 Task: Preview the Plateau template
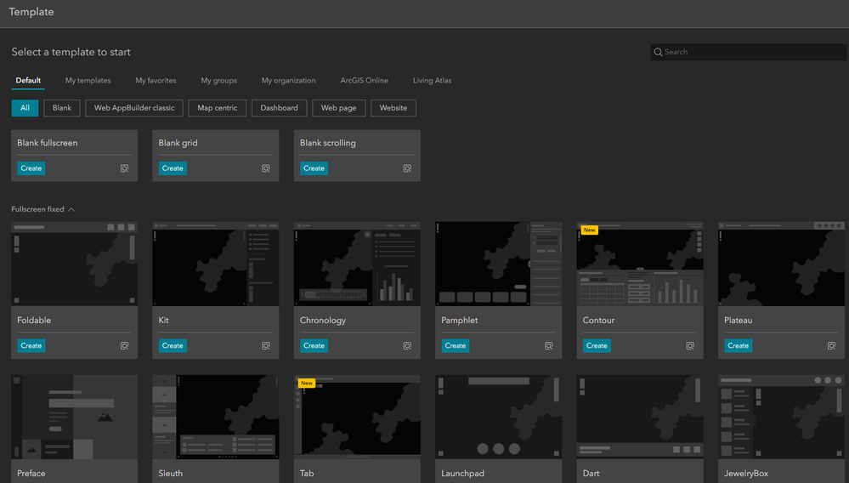click(831, 345)
